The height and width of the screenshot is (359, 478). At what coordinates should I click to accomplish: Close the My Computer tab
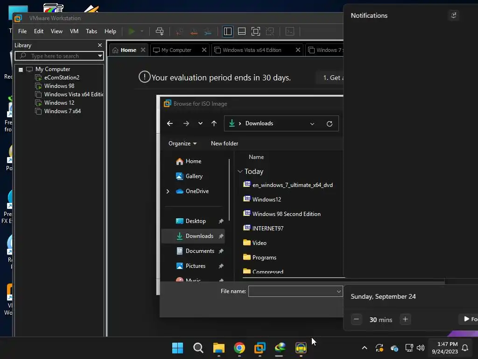pos(204,50)
